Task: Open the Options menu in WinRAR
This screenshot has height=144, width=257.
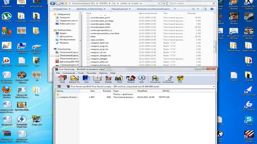Action: coord(103,73)
